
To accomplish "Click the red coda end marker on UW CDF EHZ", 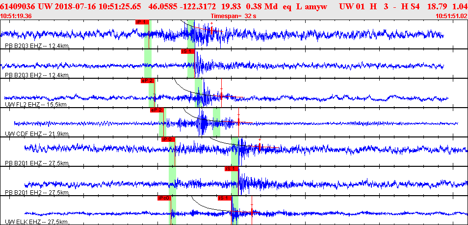I will (239, 121).
